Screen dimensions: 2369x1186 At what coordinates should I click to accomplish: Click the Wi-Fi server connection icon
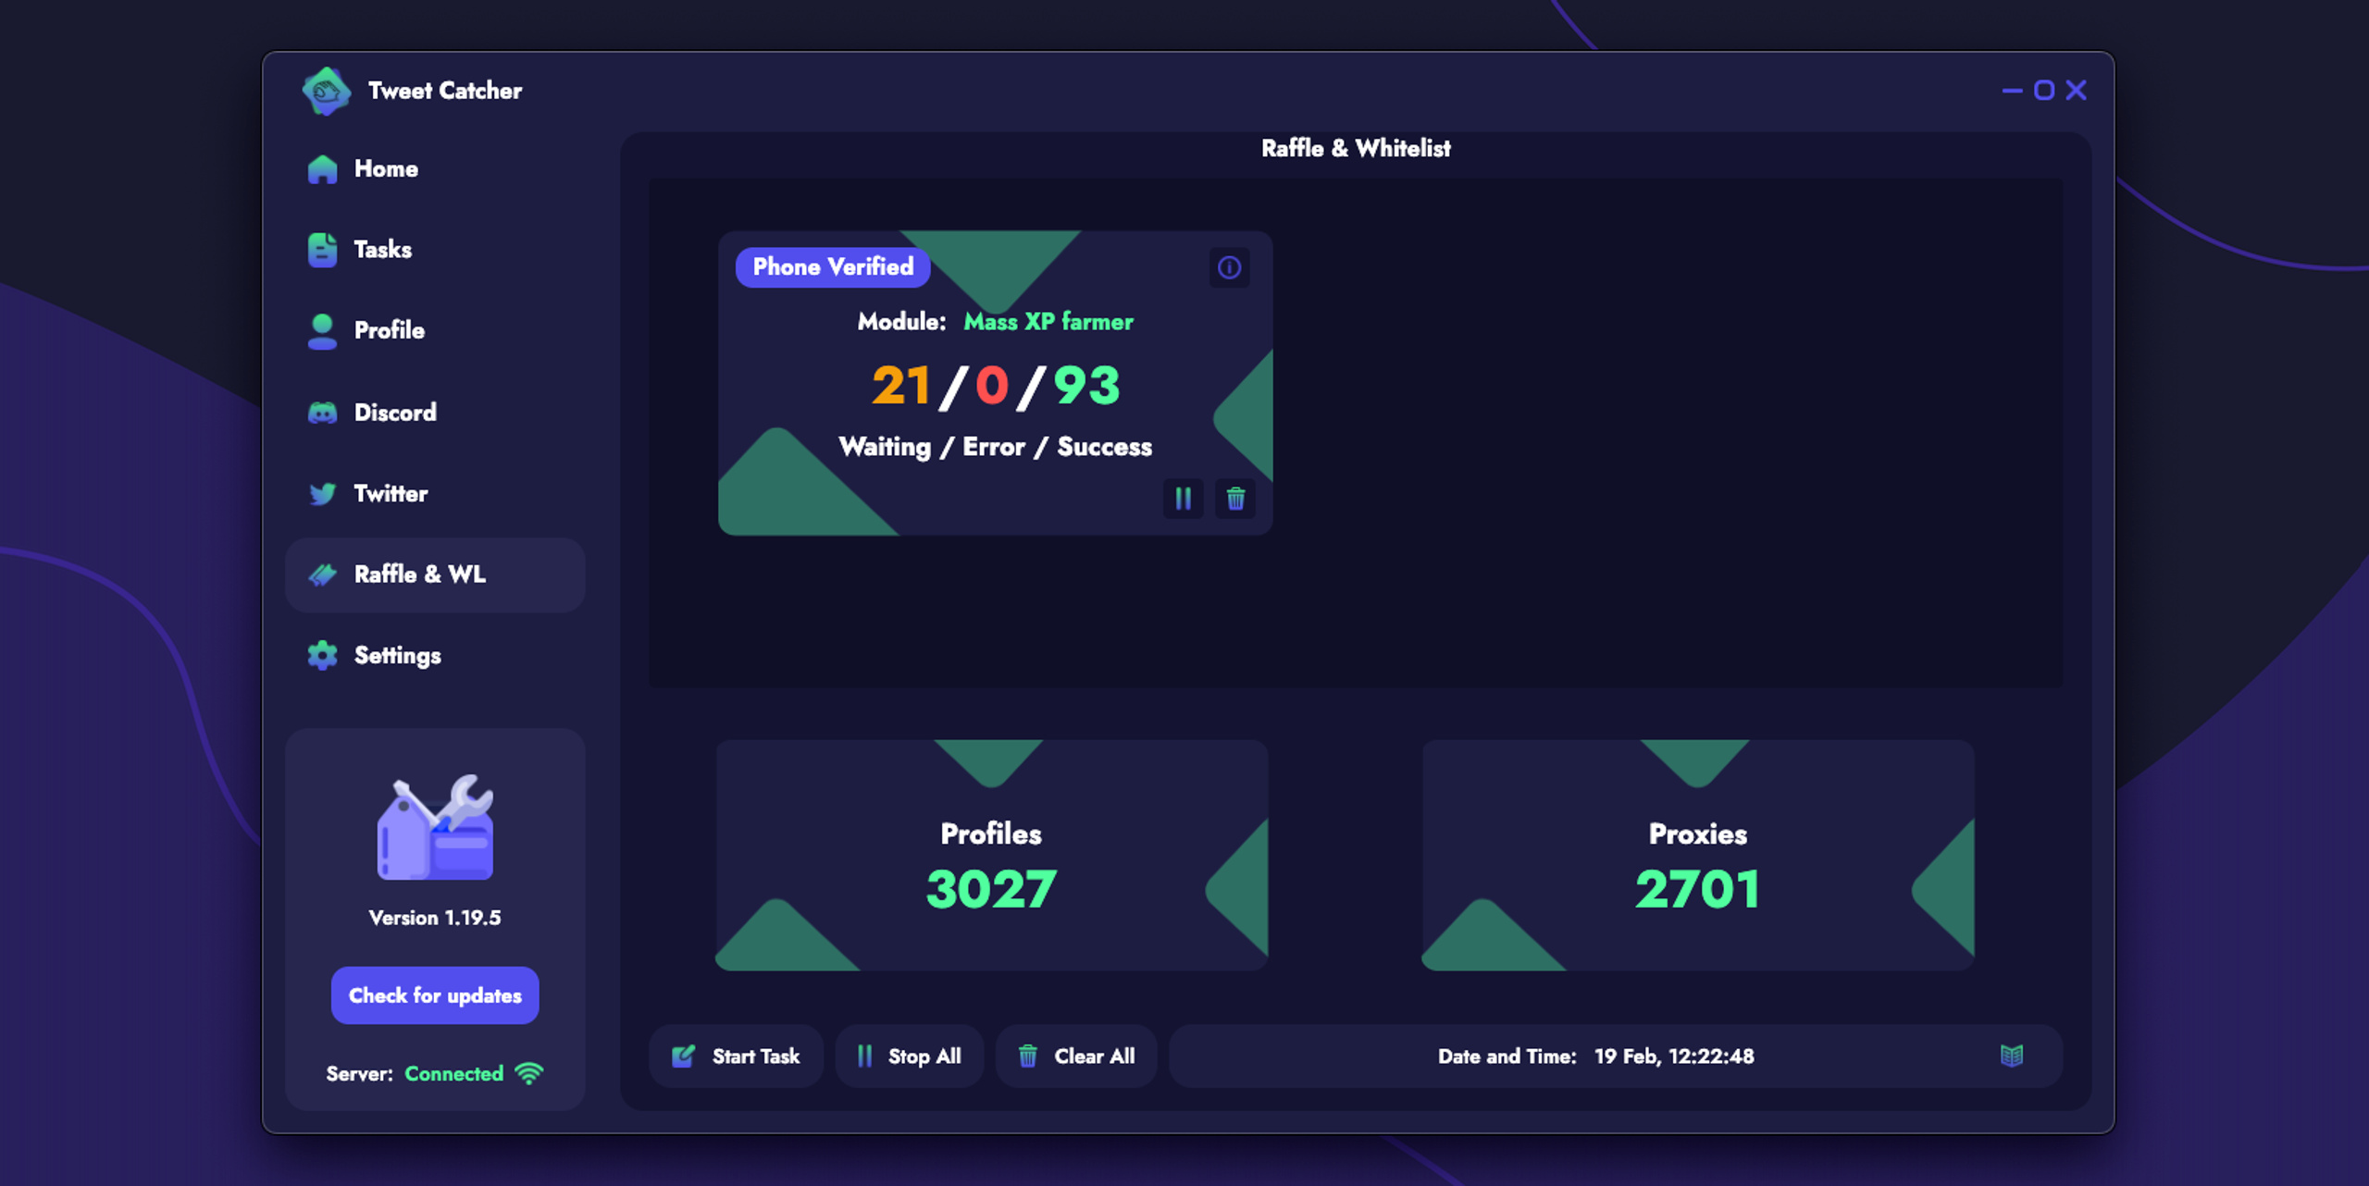529,1073
